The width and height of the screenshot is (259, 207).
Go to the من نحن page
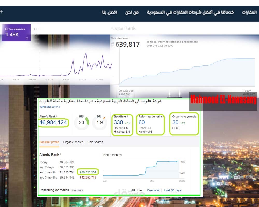point(132,12)
